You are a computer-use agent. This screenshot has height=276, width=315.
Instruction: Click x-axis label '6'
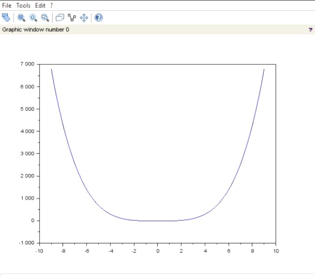229,251
